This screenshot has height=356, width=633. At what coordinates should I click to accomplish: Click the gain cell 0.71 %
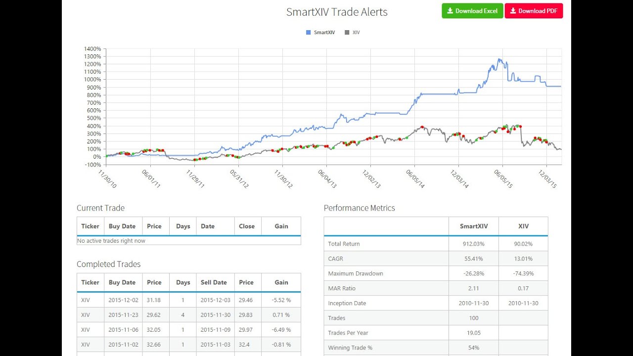[x=281, y=315]
